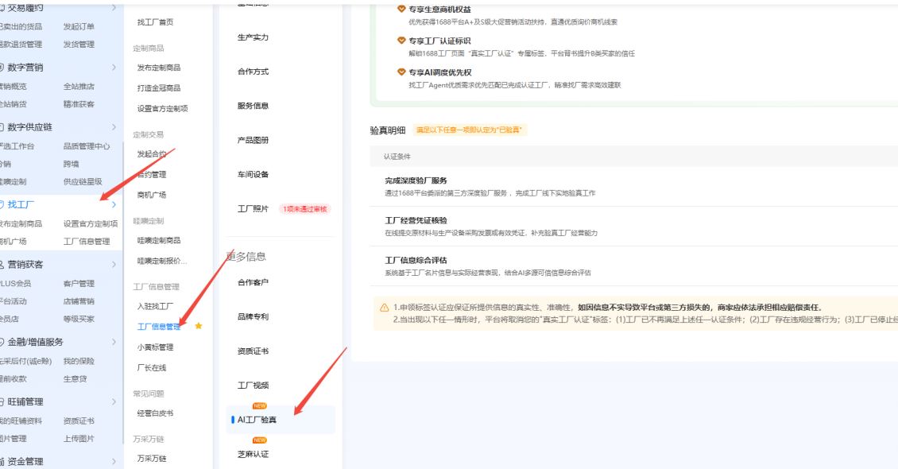Open the AI工厂验真 menu item
The width and height of the screenshot is (898, 469).
(281, 420)
